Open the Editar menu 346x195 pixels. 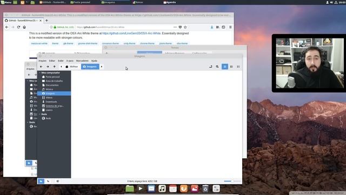click(x=52, y=61)
